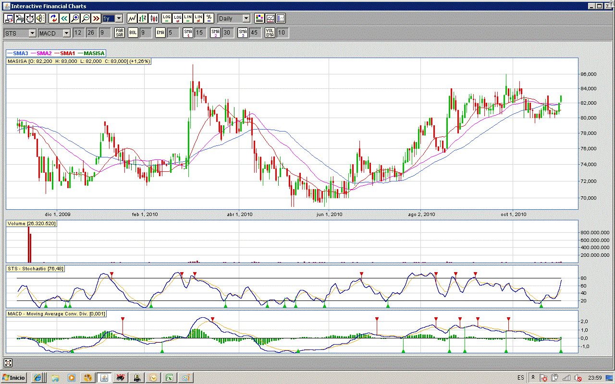Switch to candlestick chart style

tap(154, 18)
